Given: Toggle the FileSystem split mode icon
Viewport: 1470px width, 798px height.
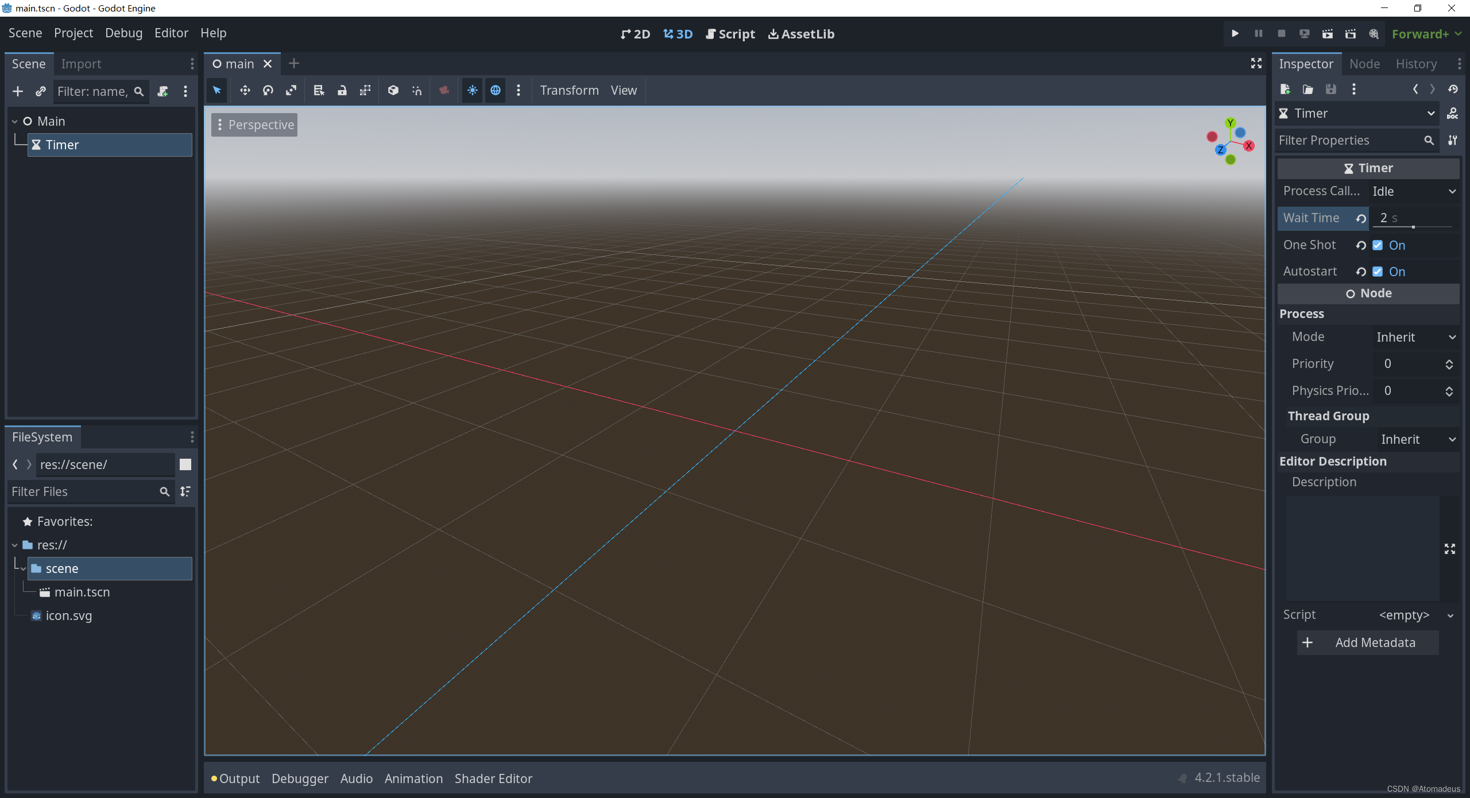Looking at the screenshot, I should tap(185, 464).
